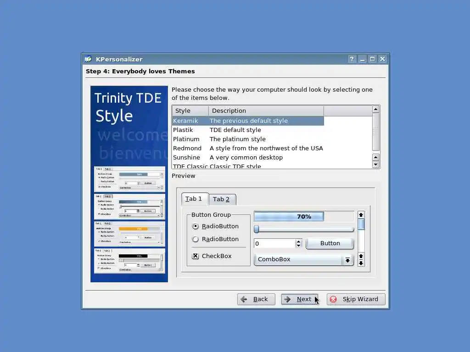Click the ComboBox dropdown arrow
The image size is (470, 352).
pos(347,260)
